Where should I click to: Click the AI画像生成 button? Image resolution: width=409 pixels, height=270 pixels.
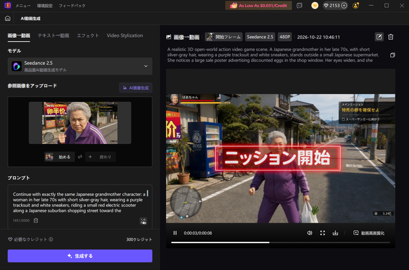click(136, 88)
